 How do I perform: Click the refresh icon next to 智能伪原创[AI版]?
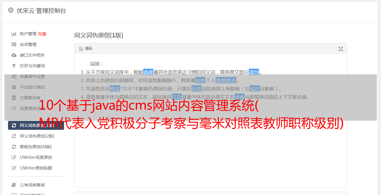coord(14,147)
